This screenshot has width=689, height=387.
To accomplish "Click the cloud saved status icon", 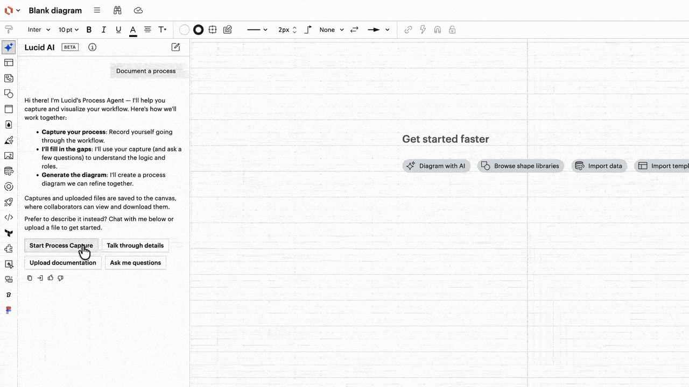I will tap(138, 10).
